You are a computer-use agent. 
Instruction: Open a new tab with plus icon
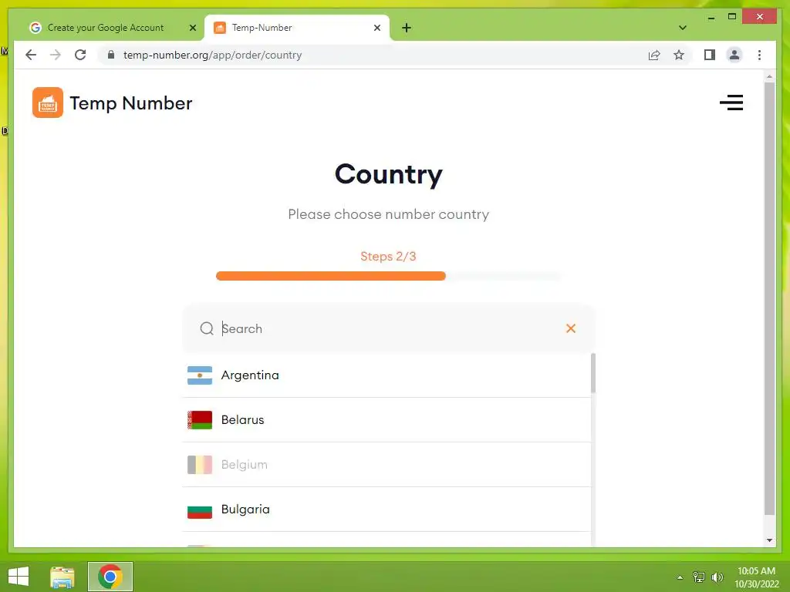pos(407,28)
